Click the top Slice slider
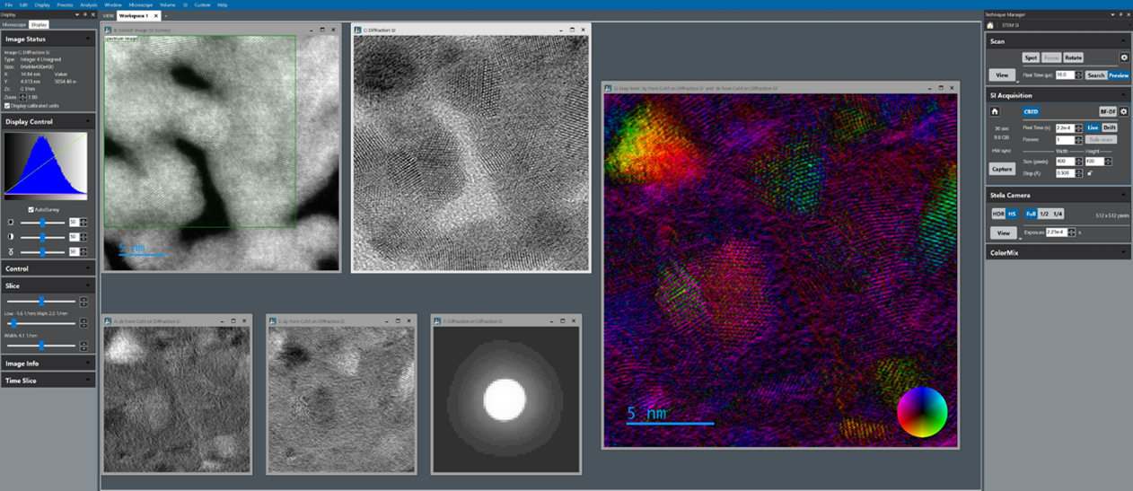1133x491 pixels. [41, 302]
